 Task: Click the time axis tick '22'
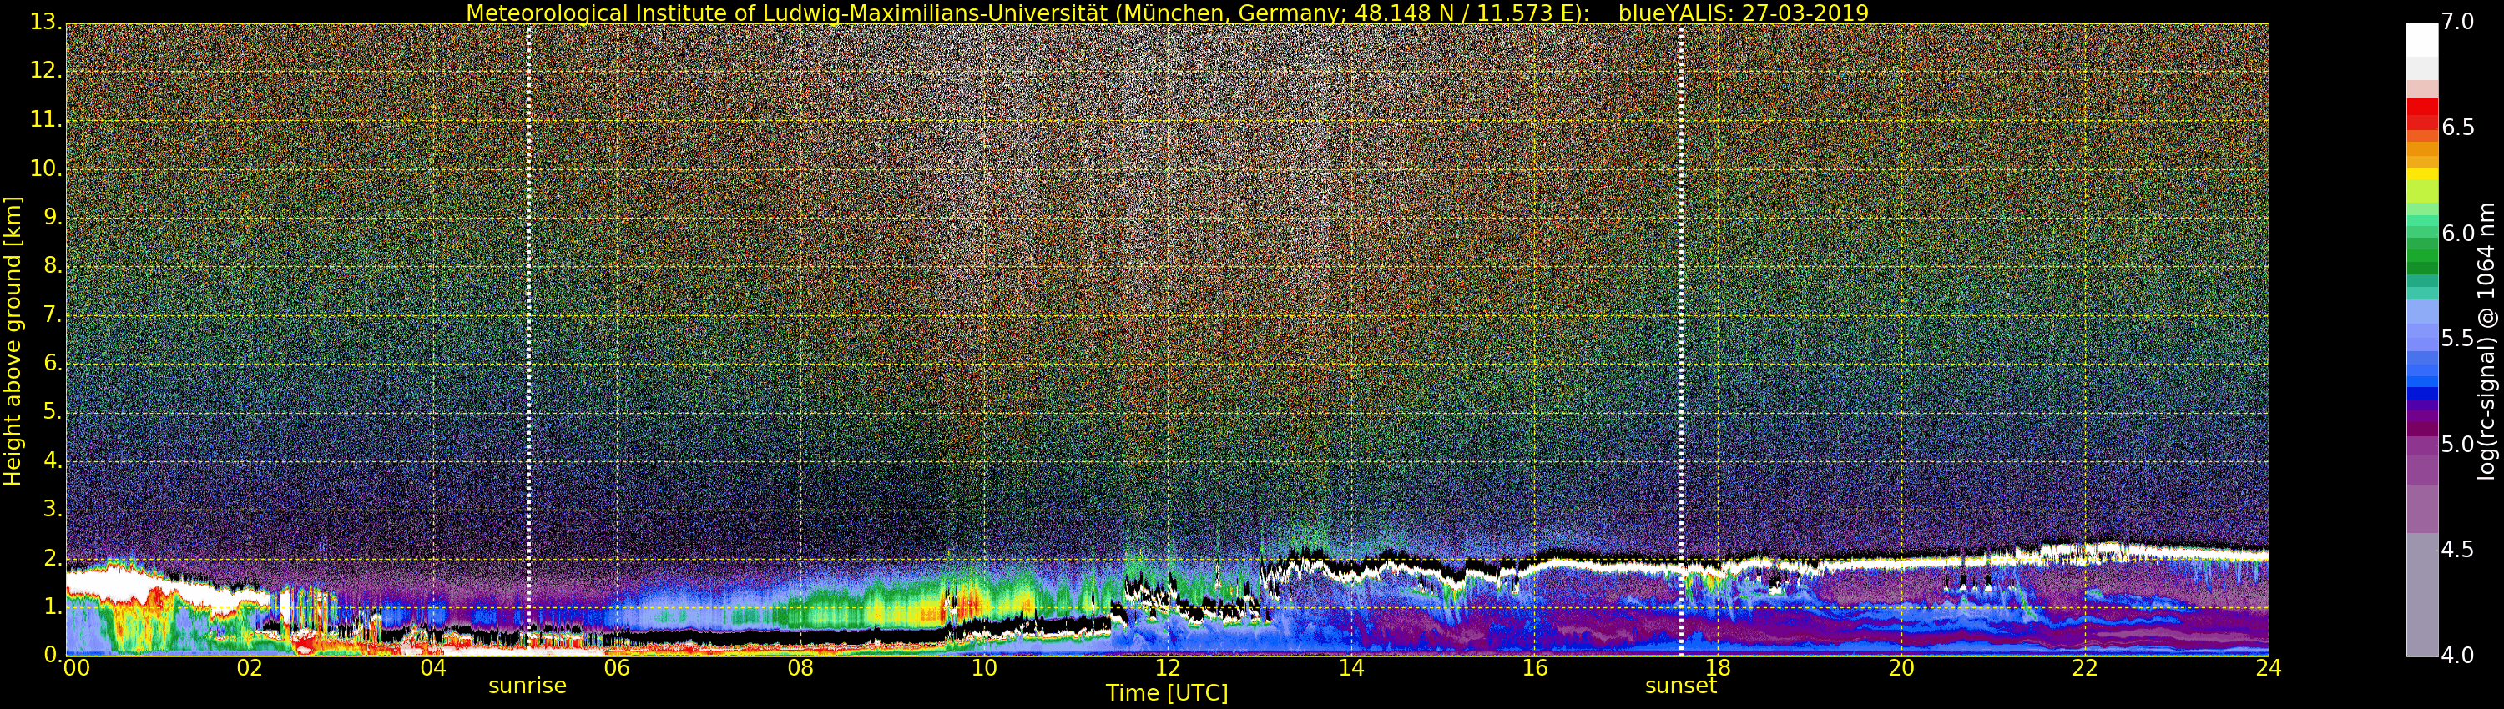(x=2085, y=668)
